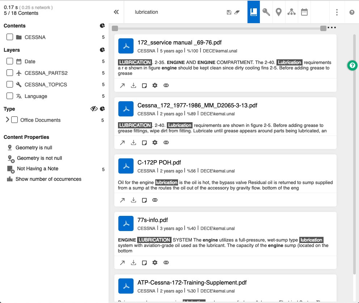Click the '5 / 18 Contents' count text
Screen dimensions: 359x303
(21, 13)
